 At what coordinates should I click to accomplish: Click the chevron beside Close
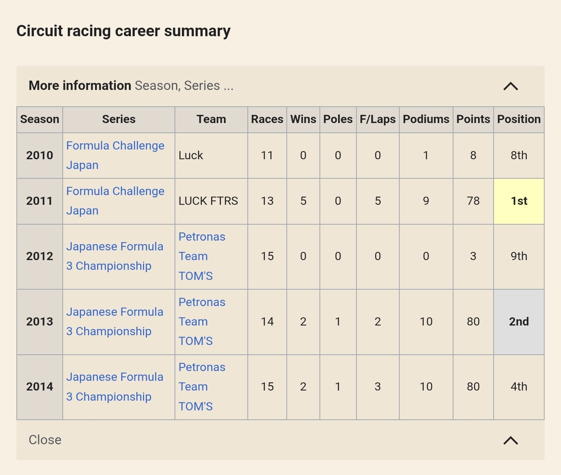click(510, 440)
